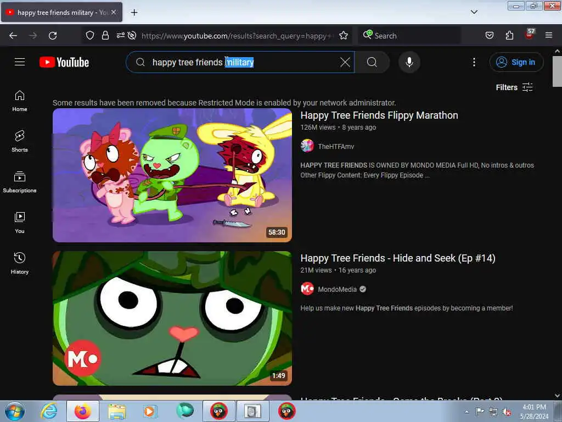Screen dimensions: 562x422
Task: Click inside the YouTube search field
Action: (x=240, y=62)
